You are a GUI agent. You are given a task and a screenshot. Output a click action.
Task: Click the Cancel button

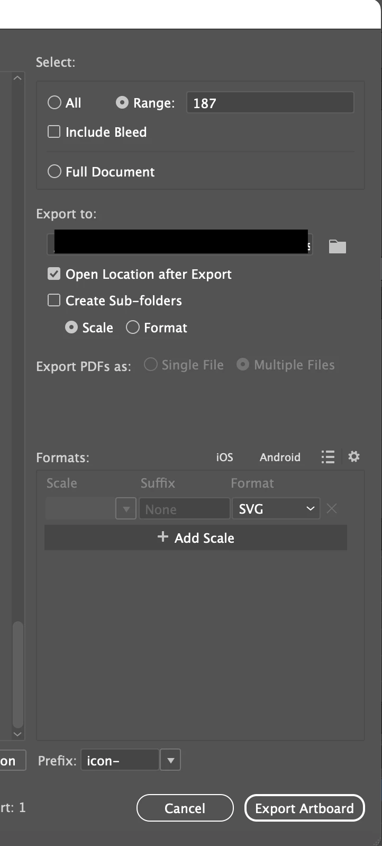[x=185, y=808]
